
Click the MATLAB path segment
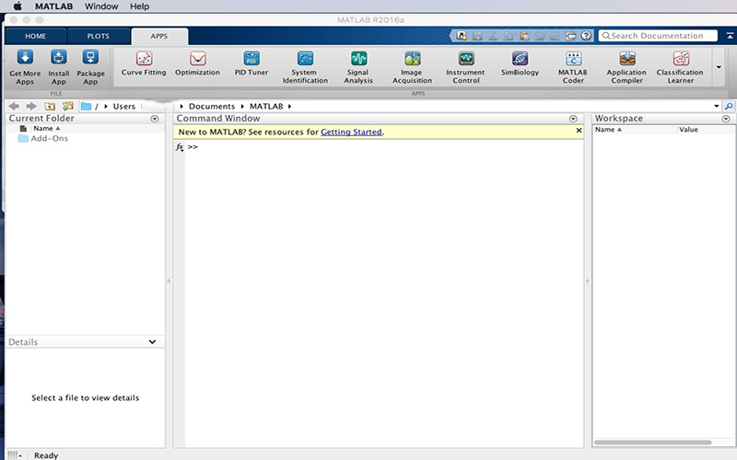tap(266, 106)
